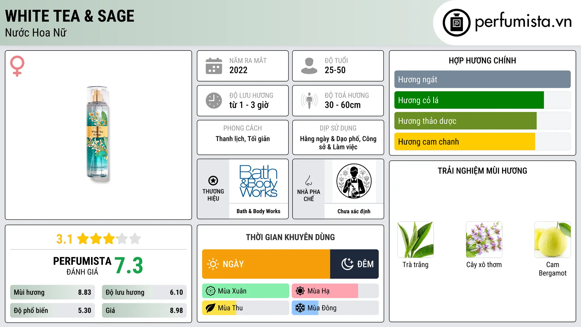Image resolution: width=581 pixels, height=327 pixels.
Task: Click the Mùa Xuân season label
Action: [232, 291]
